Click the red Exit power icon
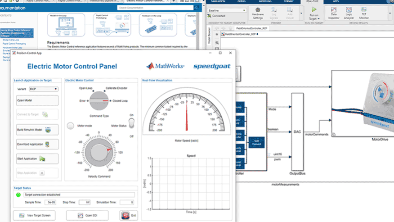Screen dimensions: 394x222 pyautogui.click(x=125, y=215)
